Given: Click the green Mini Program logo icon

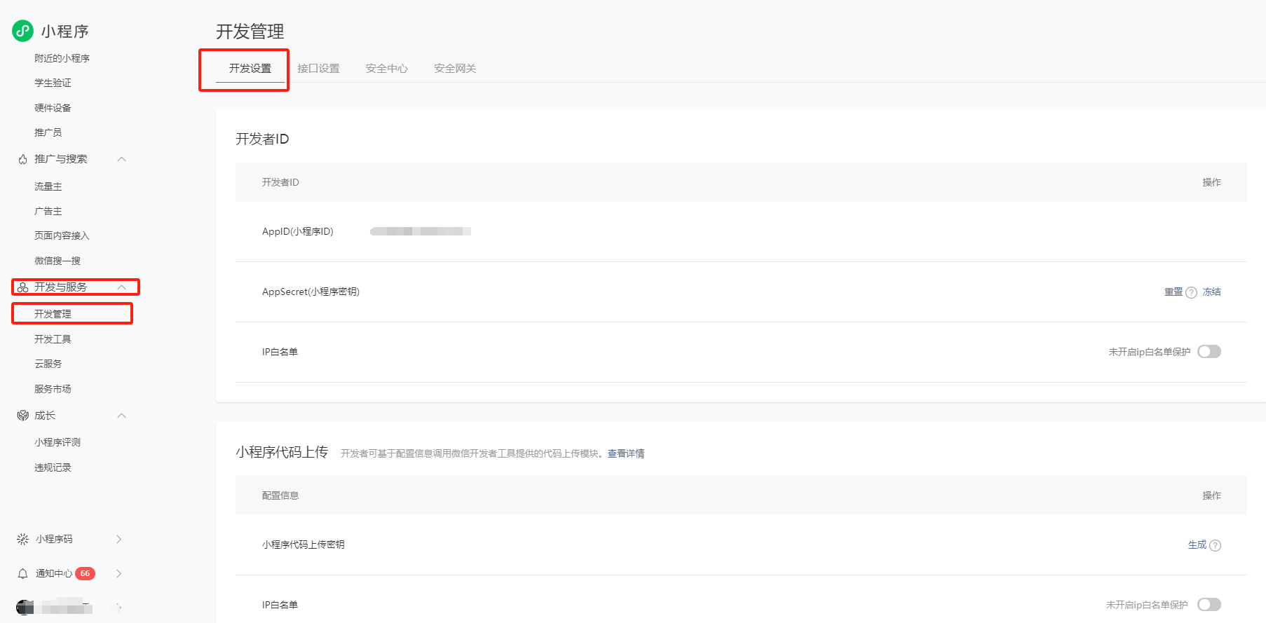Looking at the screenshot, I should click(x=22, y=31).
